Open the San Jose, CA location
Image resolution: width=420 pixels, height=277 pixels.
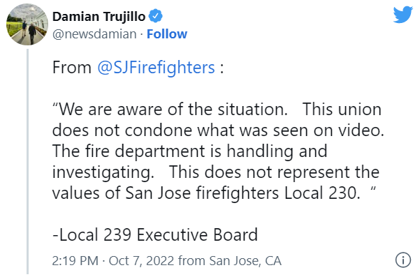(x=245, y=261)
